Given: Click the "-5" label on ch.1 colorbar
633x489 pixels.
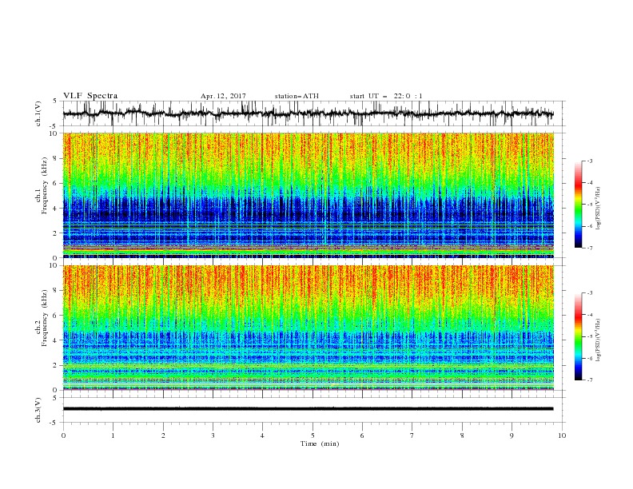Looking at the screenshot, I should coord(589,205).
